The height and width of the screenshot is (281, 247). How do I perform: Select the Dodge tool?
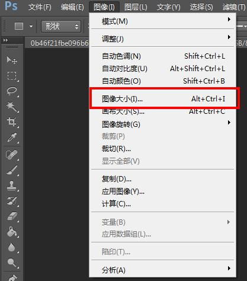(x=12, y=263)
